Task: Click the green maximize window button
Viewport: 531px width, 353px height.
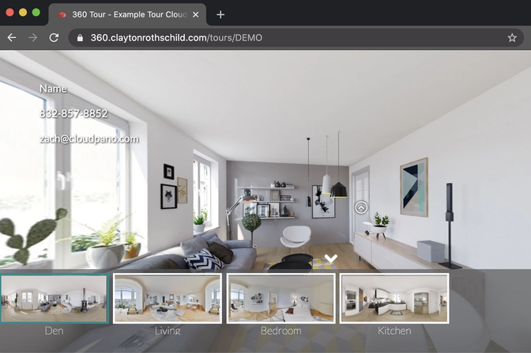Action: point(36,13)
